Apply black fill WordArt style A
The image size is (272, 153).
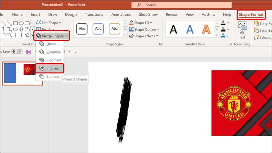pyautogui.click(x=173, y=29)
